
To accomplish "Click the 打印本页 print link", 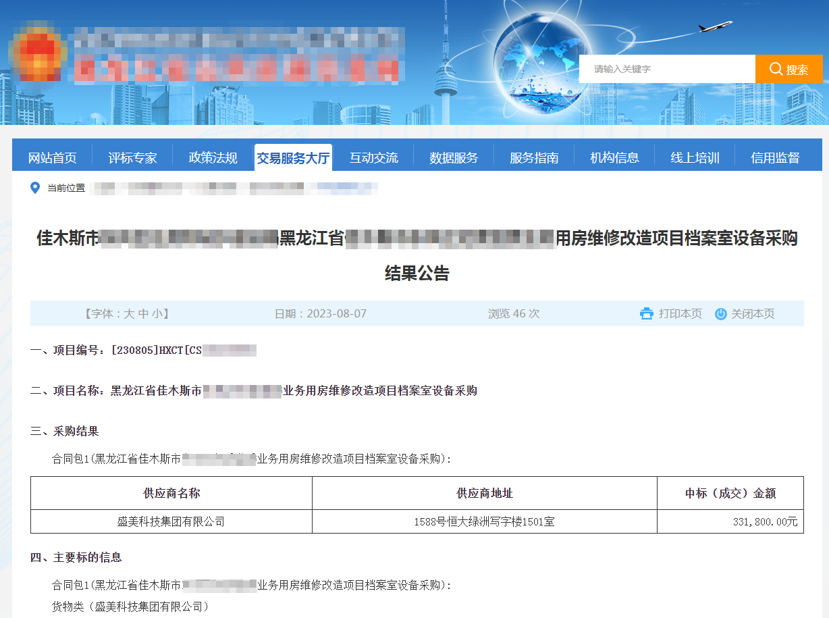I will [680, 314].
